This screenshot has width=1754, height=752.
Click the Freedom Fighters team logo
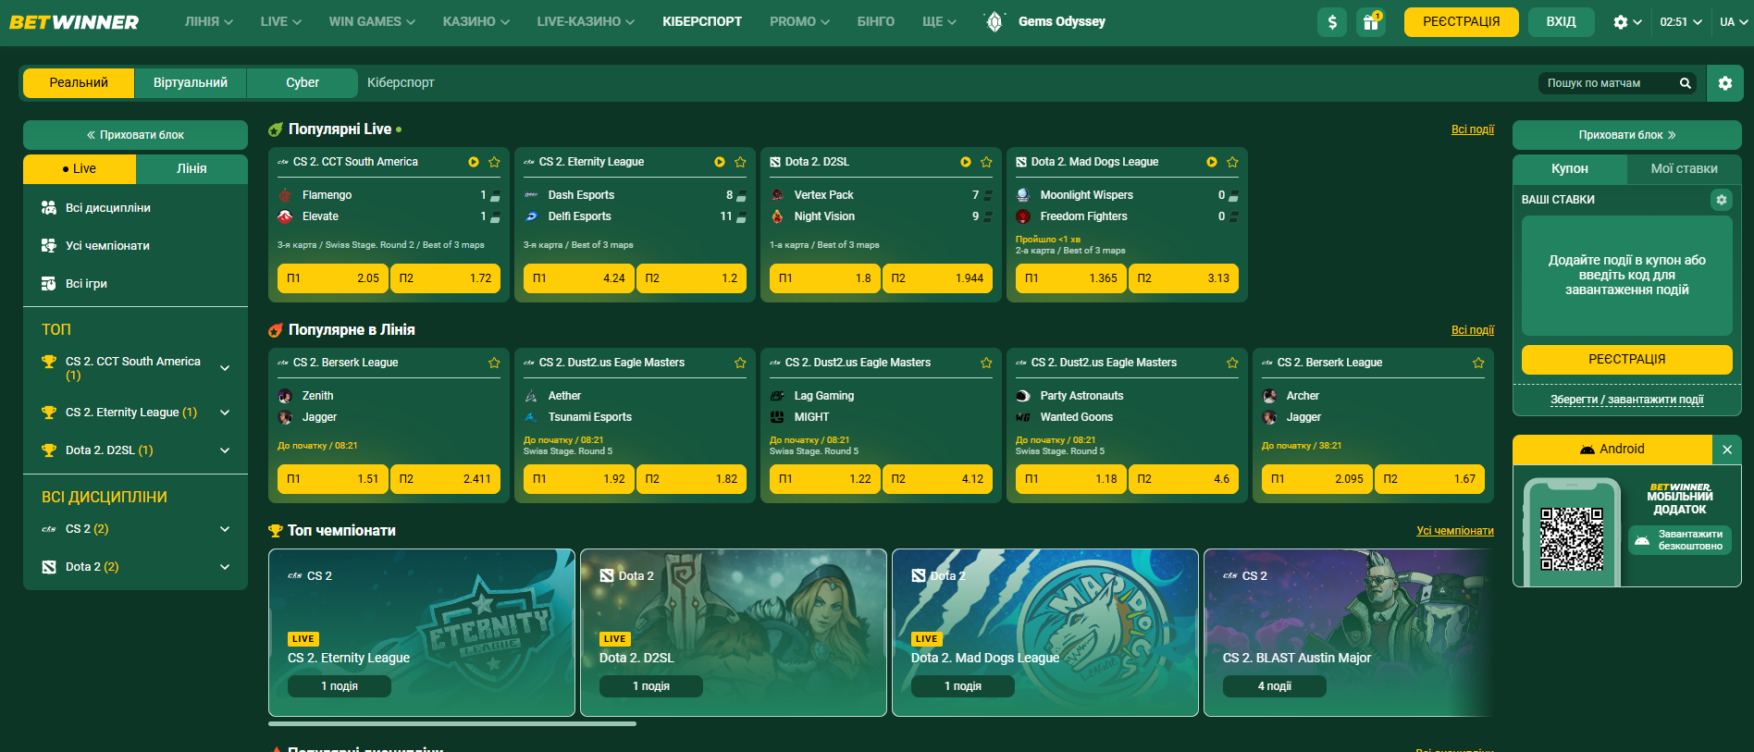(1023, 216)
